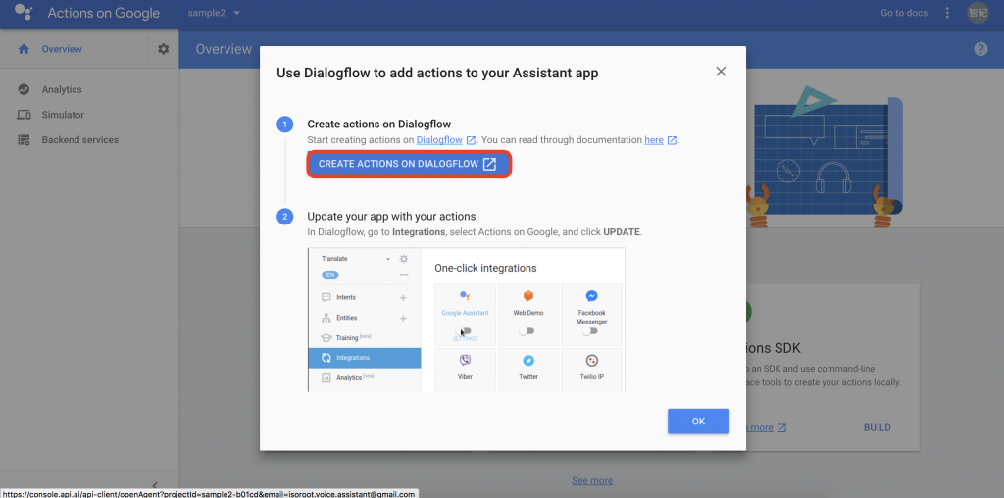Click external-link icon next to Dialogflow
Image resolution: width=1004 pixels, height=498 pixels.
point(472,140)
